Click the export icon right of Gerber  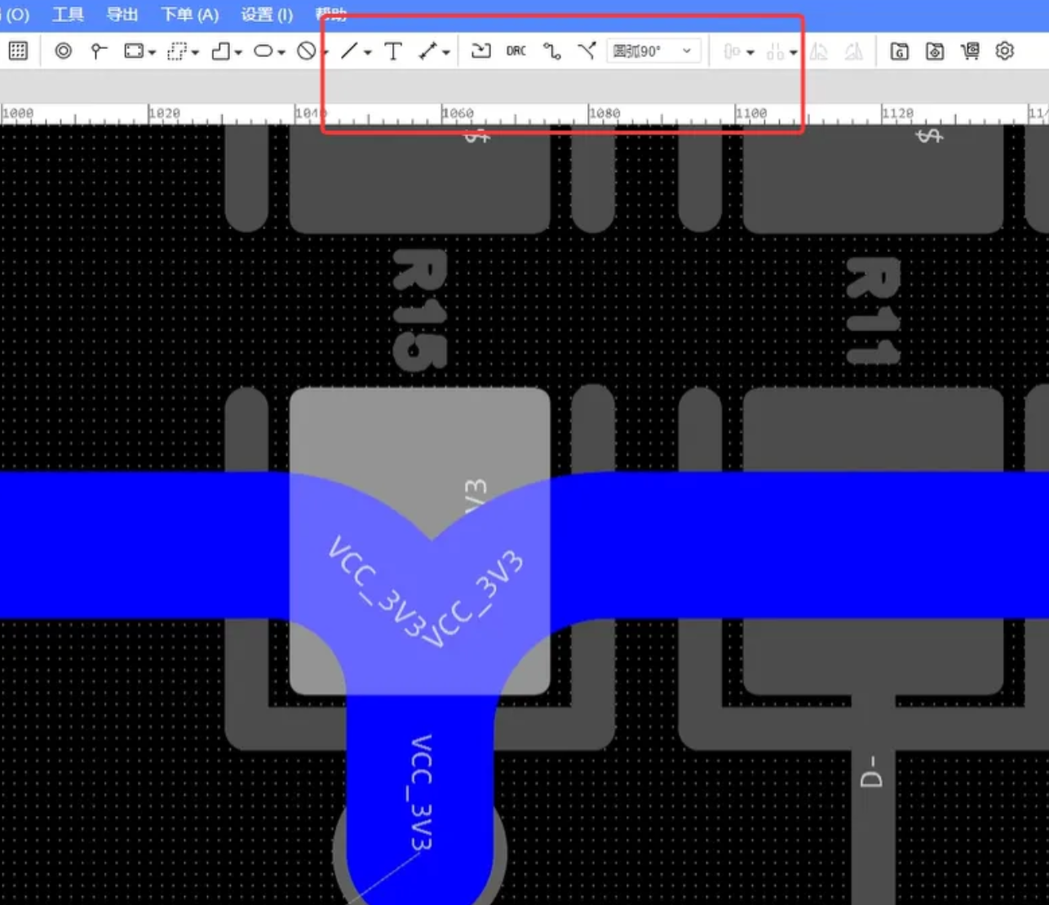(935, 51)
